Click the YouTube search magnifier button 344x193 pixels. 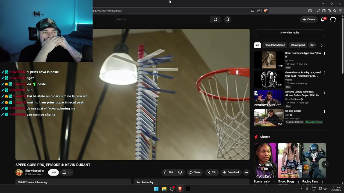click(x=215, y=19)
